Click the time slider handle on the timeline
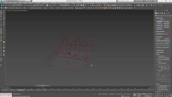 pyautogui.click(x=42, y=86)
